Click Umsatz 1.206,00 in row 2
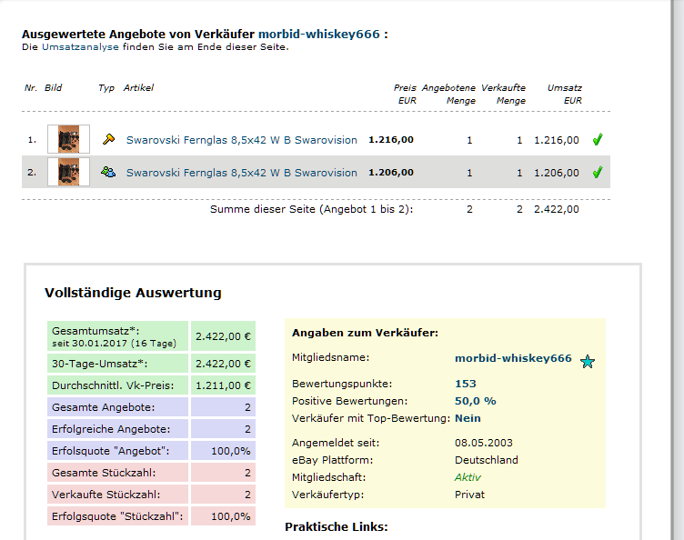 pos(557,173)
